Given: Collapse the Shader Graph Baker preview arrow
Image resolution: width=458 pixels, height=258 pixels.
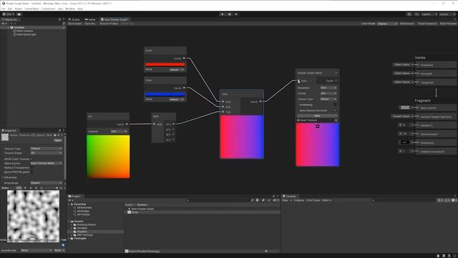Looking at the screenshot, I should (x=318, y=126).
